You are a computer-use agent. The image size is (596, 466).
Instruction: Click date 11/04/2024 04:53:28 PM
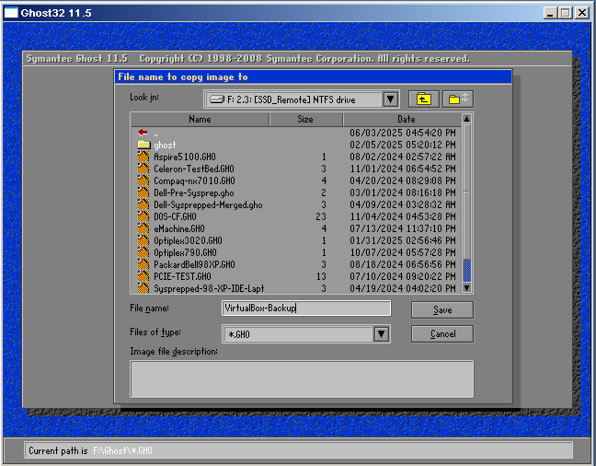coord(403,216)
